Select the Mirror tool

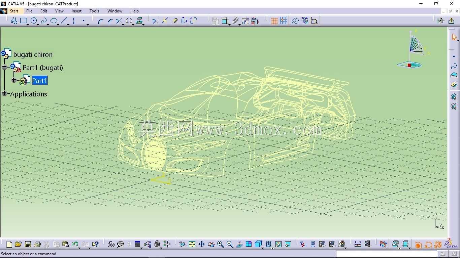(x=129, y=21)
